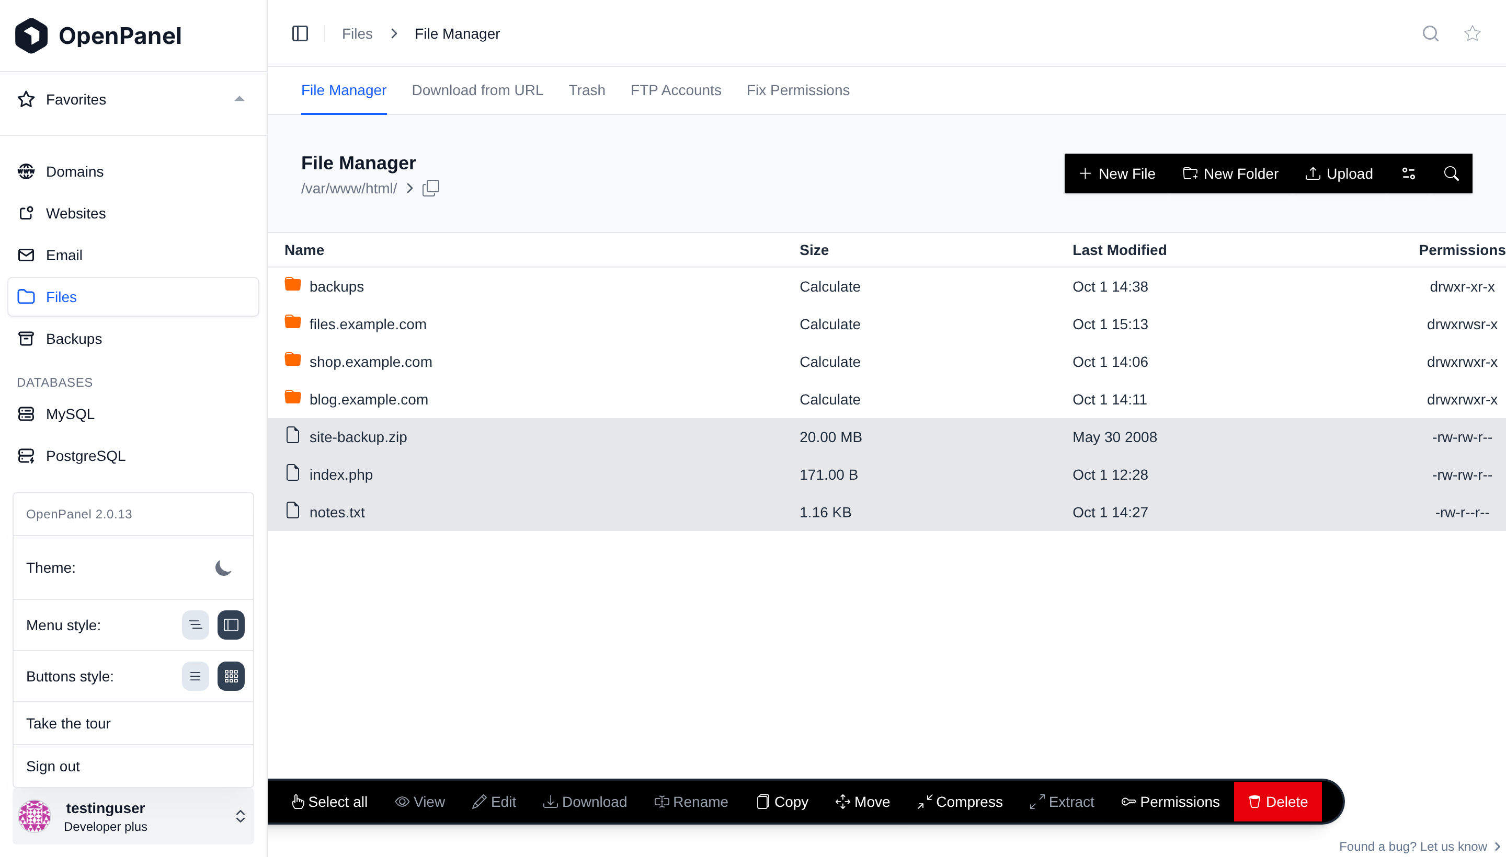Click the site-backup.zip file icon

[293, 436]
